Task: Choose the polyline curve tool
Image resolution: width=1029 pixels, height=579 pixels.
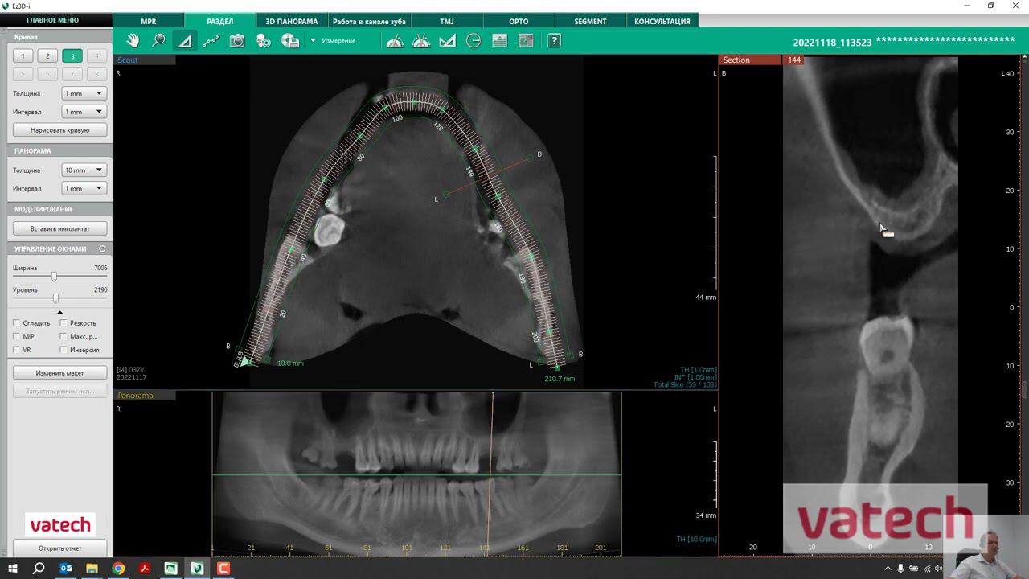Action: (211, 41)
